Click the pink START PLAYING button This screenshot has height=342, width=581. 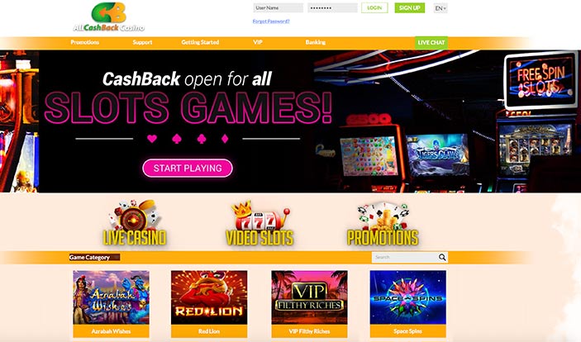(188, 169)
